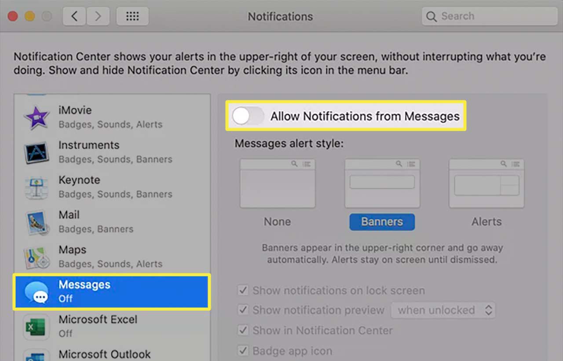Select the Microsoft Outlook list entry
This screenshot has width=563, height=361.
(x=105, y=354)
